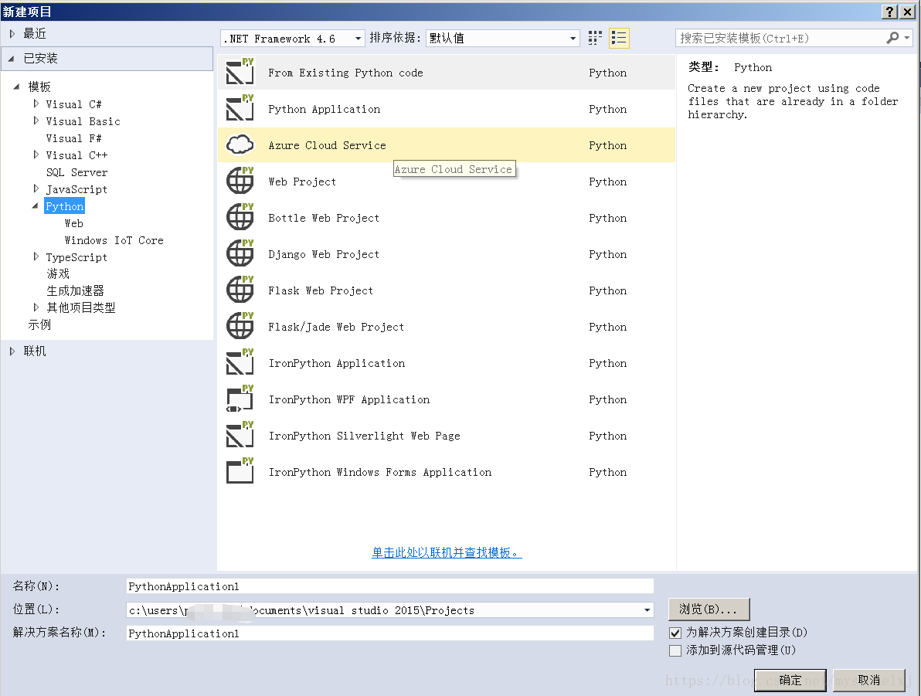The image size is (921, 696).
Task: Select the 生成加速器 template category
Action: click(x=75, y=290)
